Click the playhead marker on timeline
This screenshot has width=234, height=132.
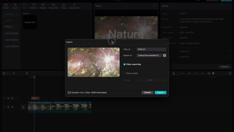coord(34,77)
